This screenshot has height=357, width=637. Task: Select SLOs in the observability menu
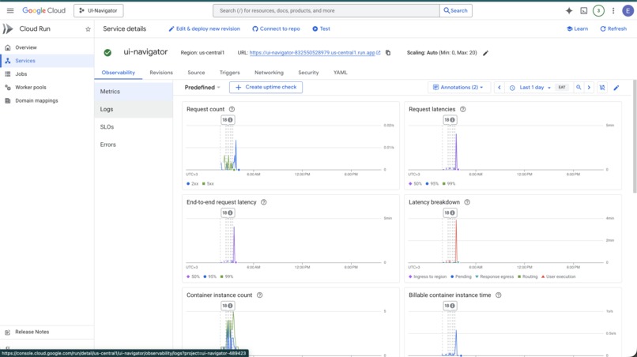tap(134, 126)
